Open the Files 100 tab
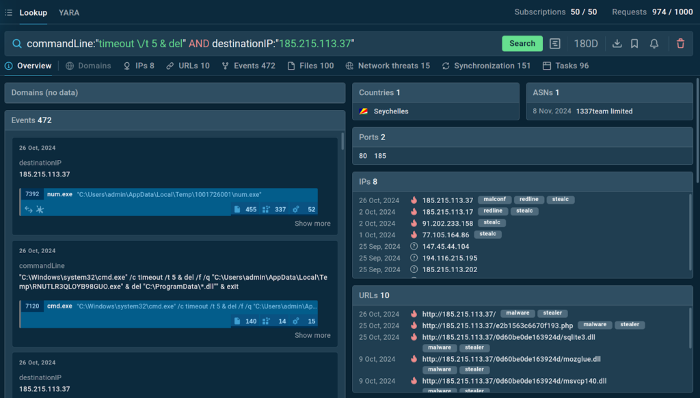The height and width of the screenshot is (398, 700). click(311, 66)
